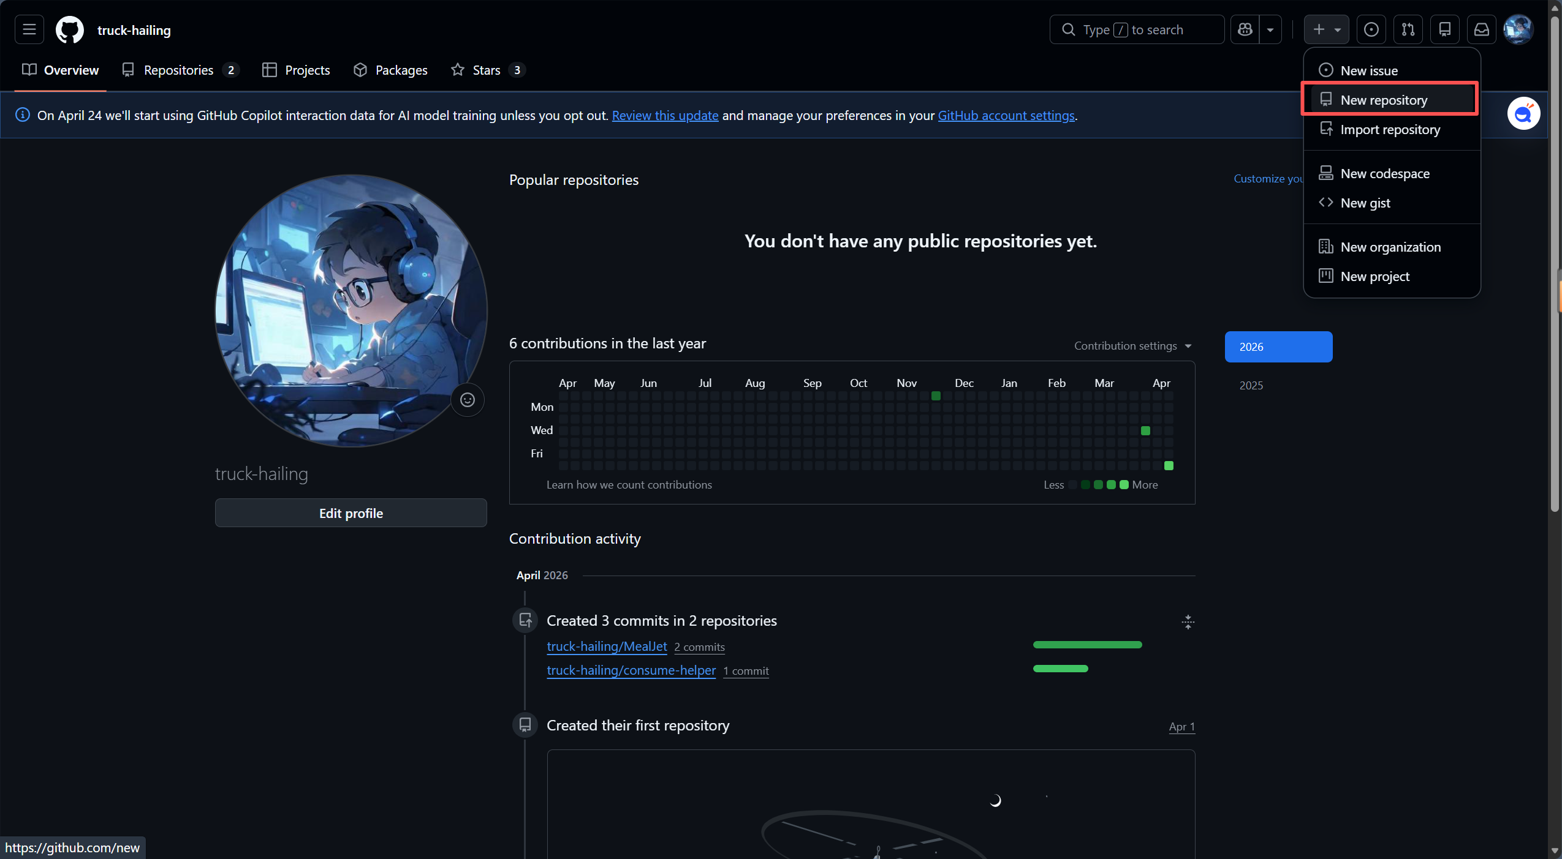Image resolution: width=1562 pixels, height=859 pixels.
Task: Open the Notifications inbox icon
Action: (1481, 29)
